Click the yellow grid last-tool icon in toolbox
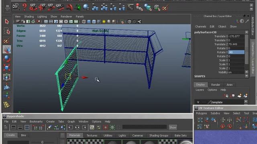Screen dimensions: 257x144 (x=7, y=105)
